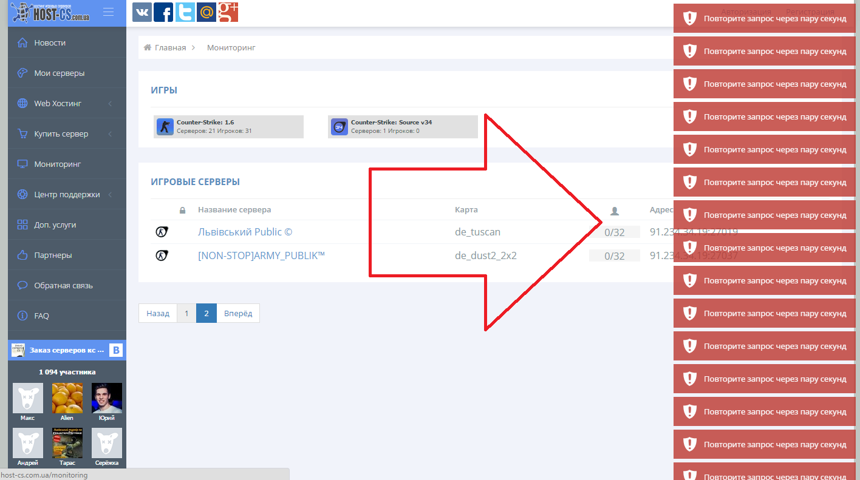This screenshot has height=480, width=860.
Task: Click the Мониторинг monitor icon
Action: pyautogui.click(x=22, y=164)
